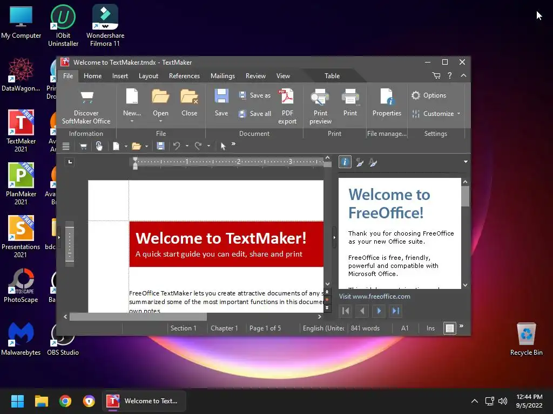Click the sidebar vertical scrollbar thumb
Image resolution: width=553 pixels, height=414 pixels.
465,196
